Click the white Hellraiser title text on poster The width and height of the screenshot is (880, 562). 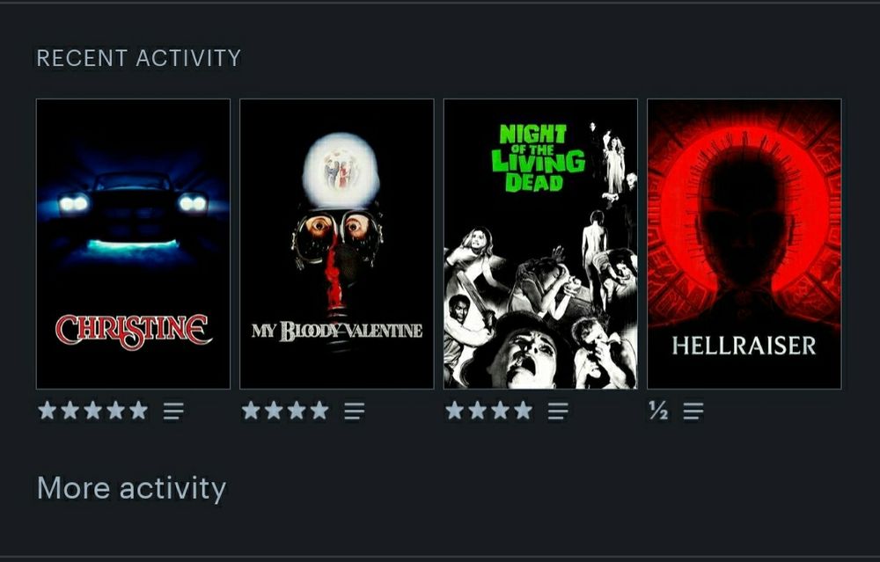point(744,346)
